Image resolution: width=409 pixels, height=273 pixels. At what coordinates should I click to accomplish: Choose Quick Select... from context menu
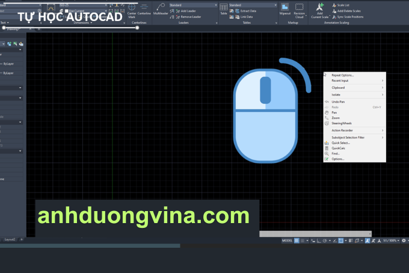pos(340,143)
